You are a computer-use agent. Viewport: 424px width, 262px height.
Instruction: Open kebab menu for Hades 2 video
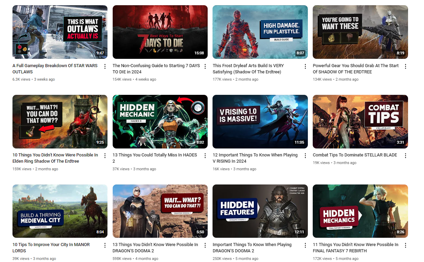point(205,156)
